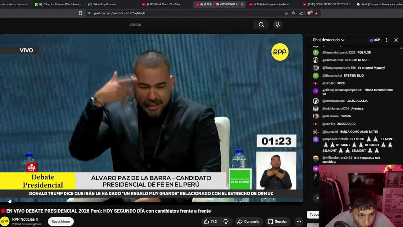Screen dimensions: 403x227
Task: Switch to SODA STEREO 30 ÉXITOS tab
Action: click(326, 4)
